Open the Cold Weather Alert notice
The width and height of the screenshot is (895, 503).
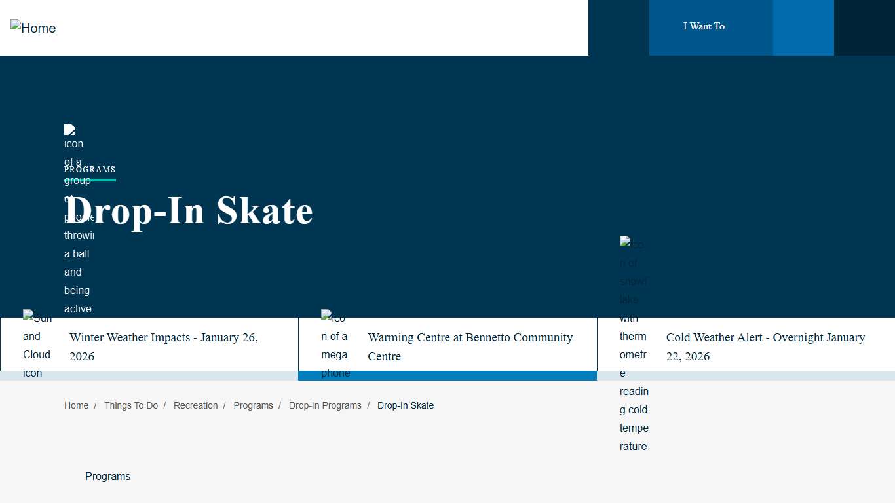coord(765,346)
